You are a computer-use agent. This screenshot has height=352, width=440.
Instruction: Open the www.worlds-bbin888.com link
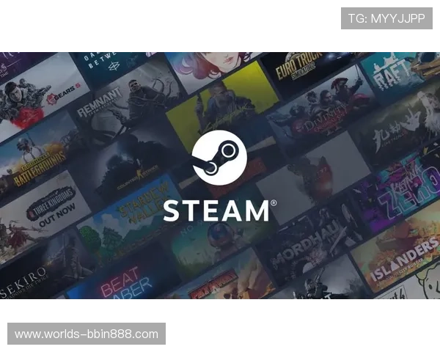coord(87,334)
